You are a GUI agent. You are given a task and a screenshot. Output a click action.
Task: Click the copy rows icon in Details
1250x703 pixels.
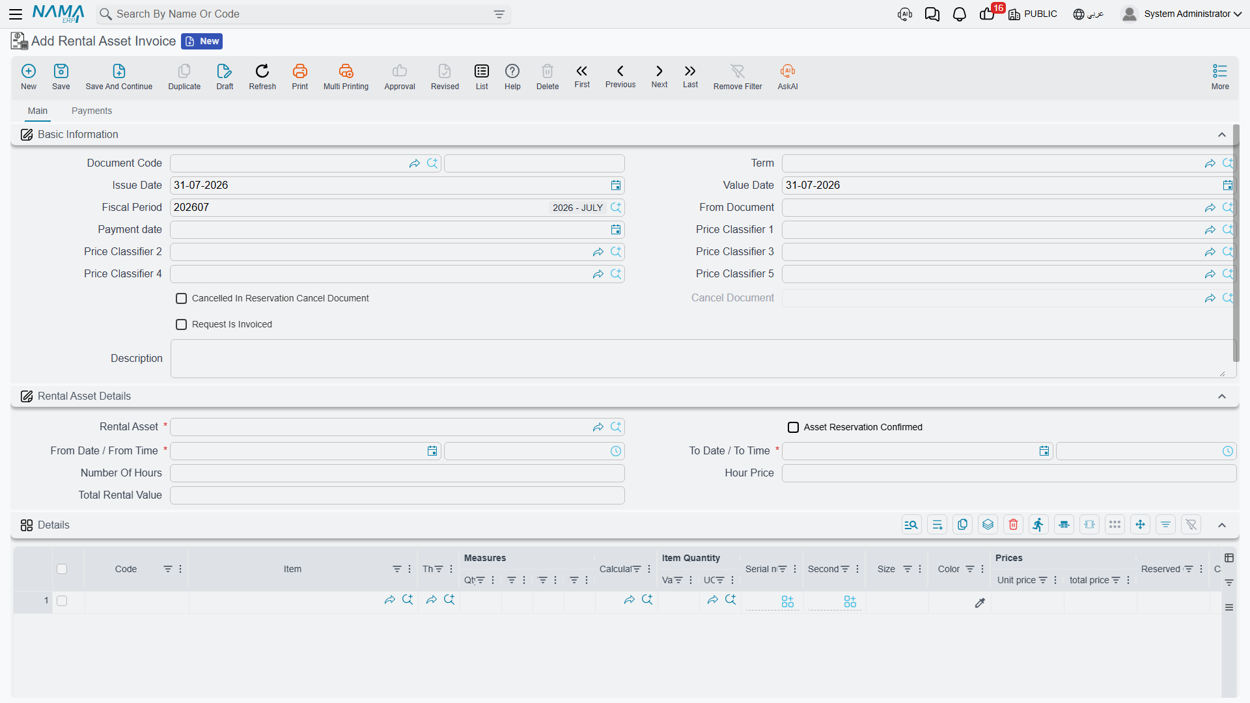963,525
